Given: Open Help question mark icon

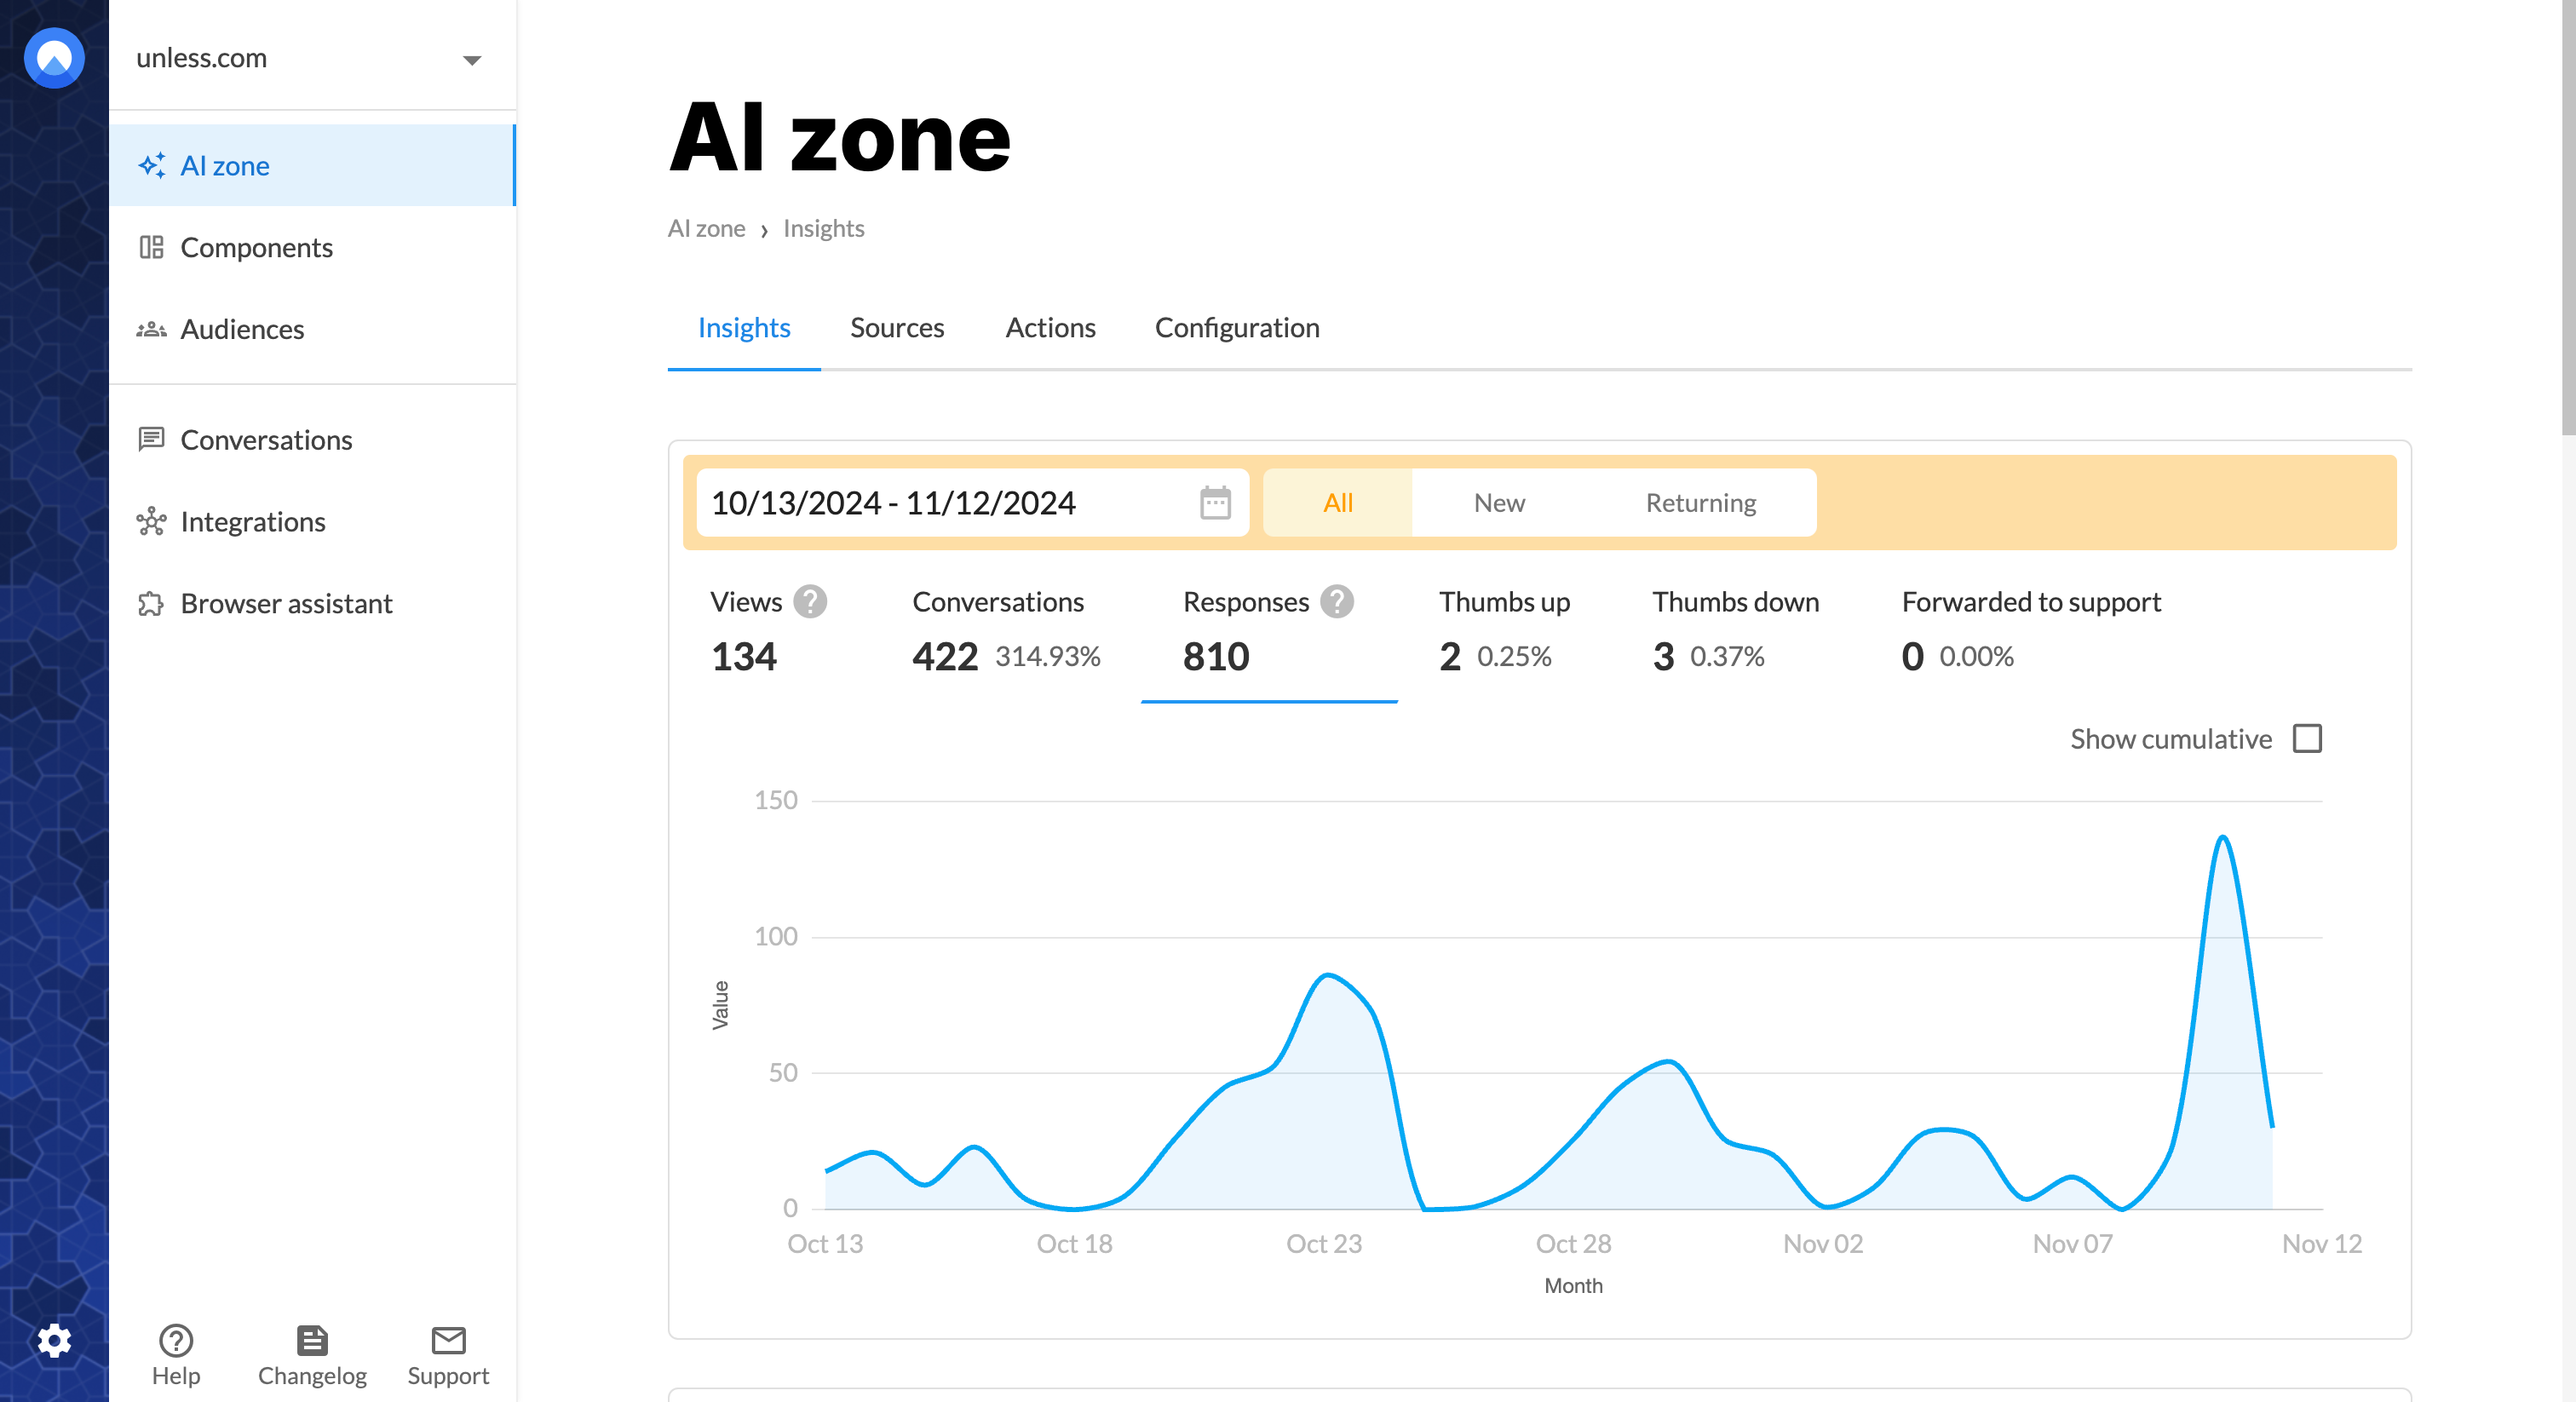Looking at the screenshot, I should [x=176, y=1340].
